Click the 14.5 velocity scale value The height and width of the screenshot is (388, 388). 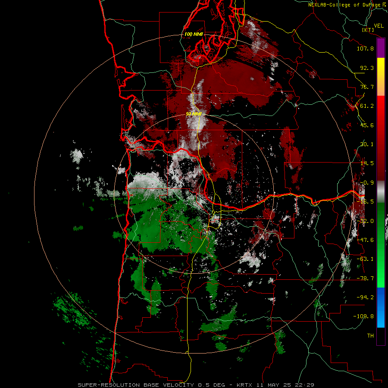tap(367, 163)
